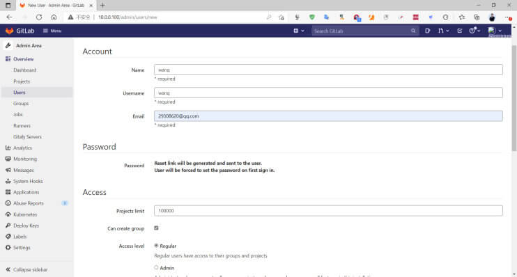Click into the Name input field
This screenshot has width=517, height=277.
[328, 70]
